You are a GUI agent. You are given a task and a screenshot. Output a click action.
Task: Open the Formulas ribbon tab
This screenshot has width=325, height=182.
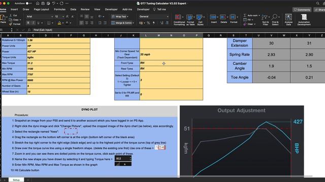pos(59,10)
